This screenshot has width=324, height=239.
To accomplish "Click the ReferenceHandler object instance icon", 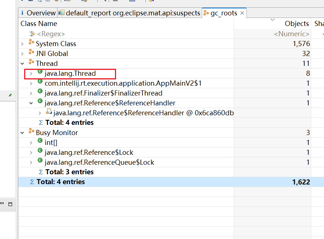I will (49, 113).
